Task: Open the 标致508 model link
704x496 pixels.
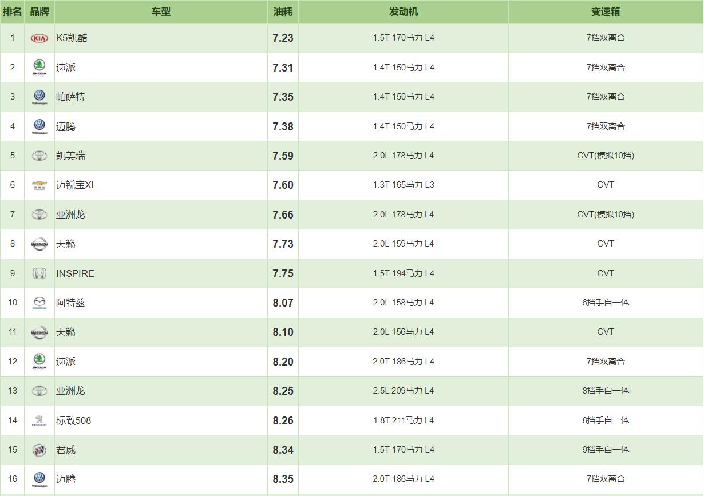Action: [x=73, y=420]
